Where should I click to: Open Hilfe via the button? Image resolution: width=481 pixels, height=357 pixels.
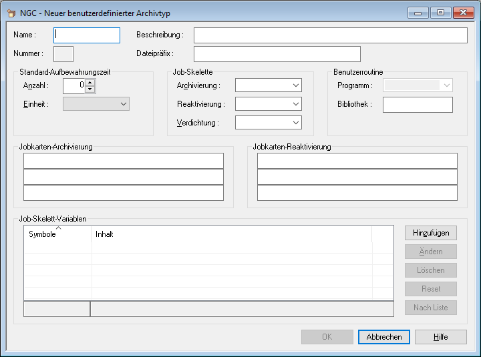coord(440,337)
